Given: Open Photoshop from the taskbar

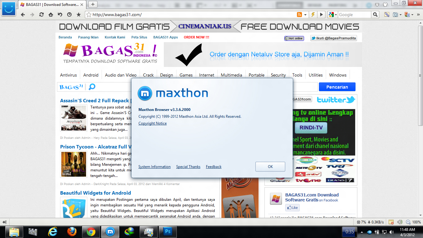Looking at the screenshot, I should [168, 231].
